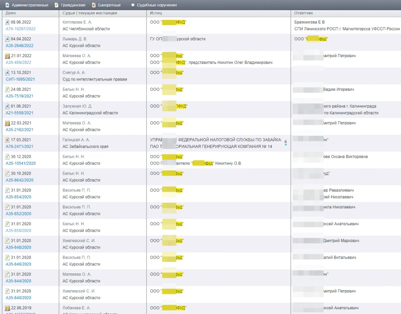Screen dimensions: 401x314
Task: Click administrative icon beside 01.06.2021
Action: 7,106
